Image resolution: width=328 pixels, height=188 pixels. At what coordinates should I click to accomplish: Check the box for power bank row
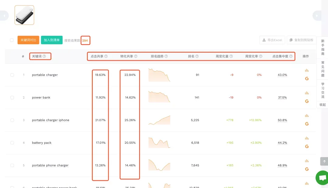(x=12, y=98)
